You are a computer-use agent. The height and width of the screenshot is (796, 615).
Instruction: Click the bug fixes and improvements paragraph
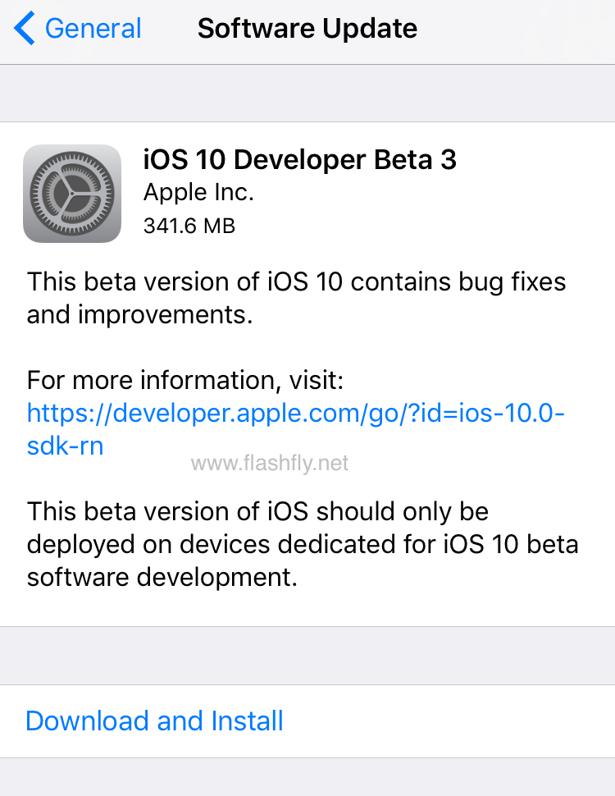[x=295, y=298]
